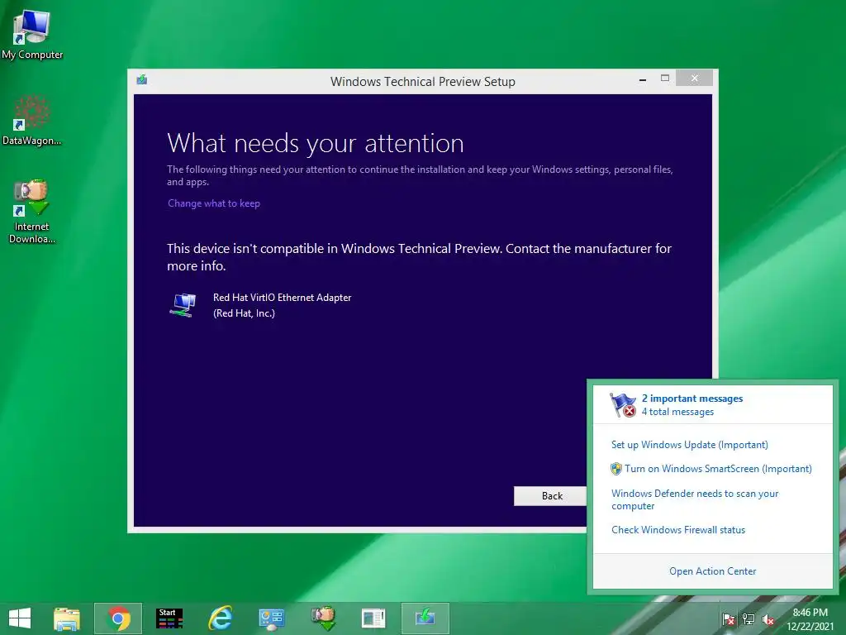The height and width of the screenshot is (635, 846).
Task: Open Turn on Windows SmartScreen message
Action: (x=718, y=469)
